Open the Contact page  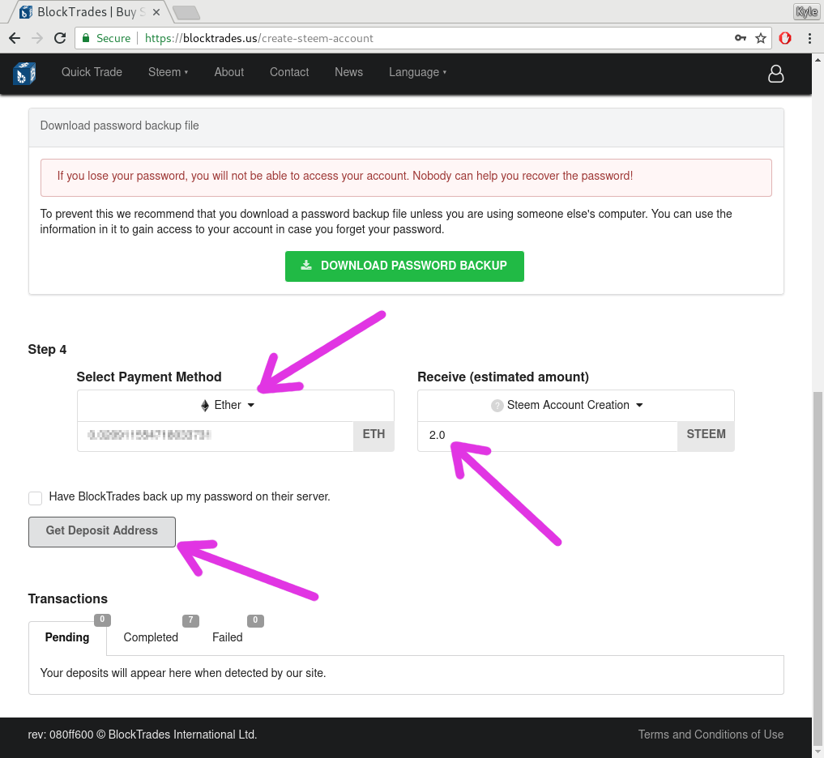[x=289, y=72]
